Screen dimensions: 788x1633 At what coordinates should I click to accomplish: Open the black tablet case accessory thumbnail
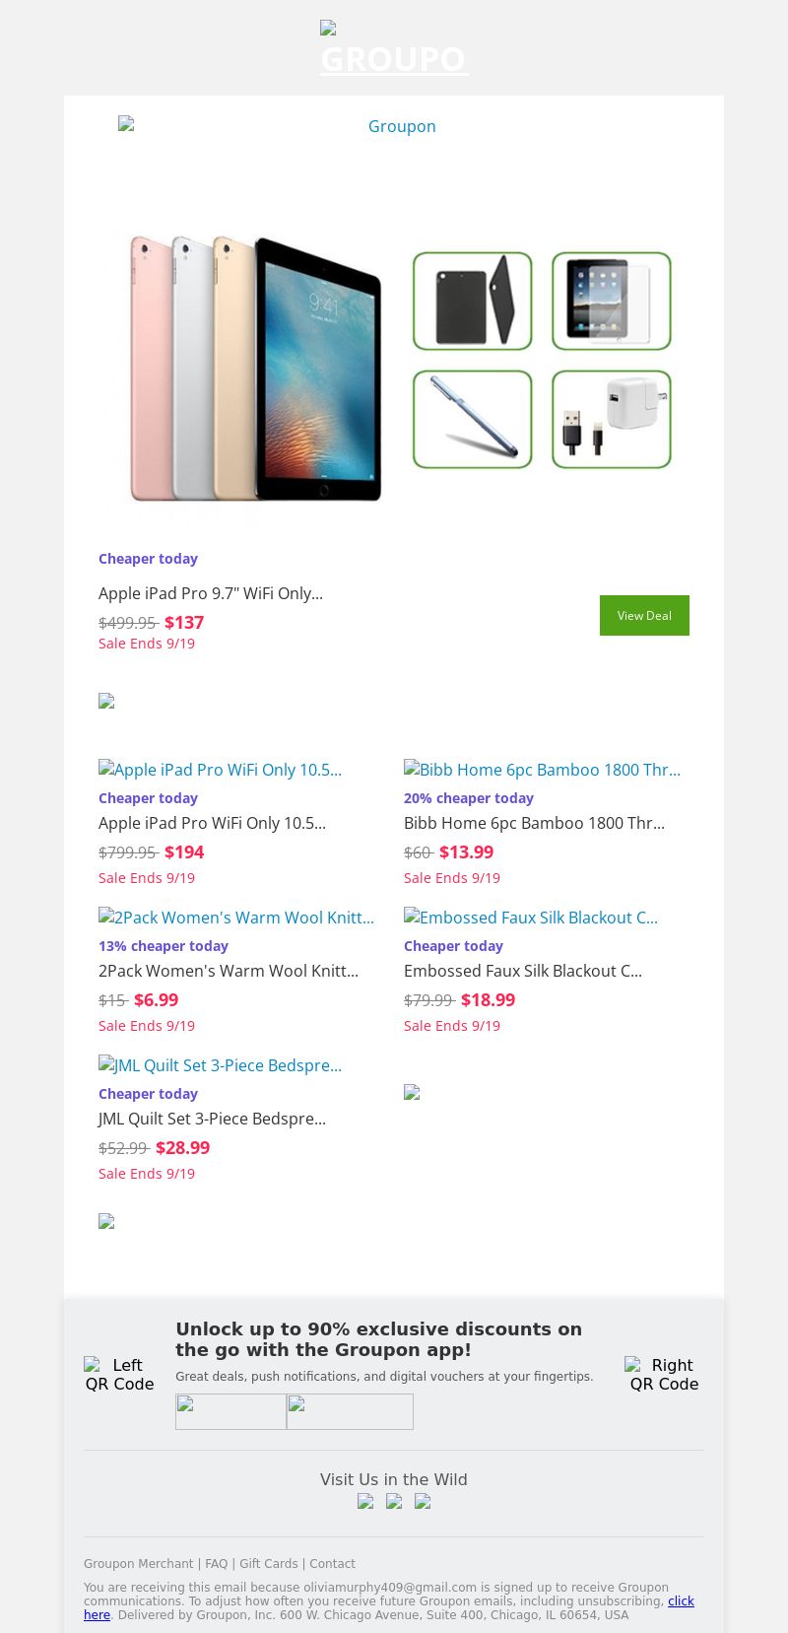(473, 302)
